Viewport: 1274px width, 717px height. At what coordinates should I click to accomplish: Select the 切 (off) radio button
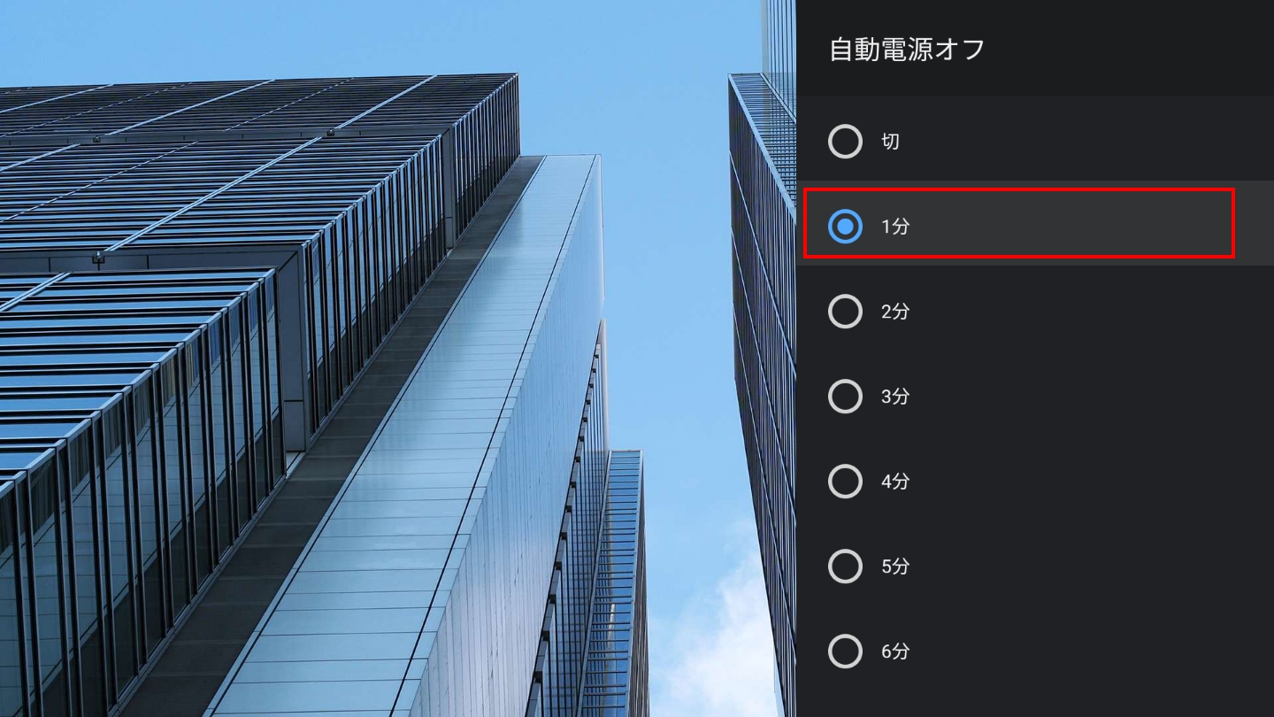[845, 142]
